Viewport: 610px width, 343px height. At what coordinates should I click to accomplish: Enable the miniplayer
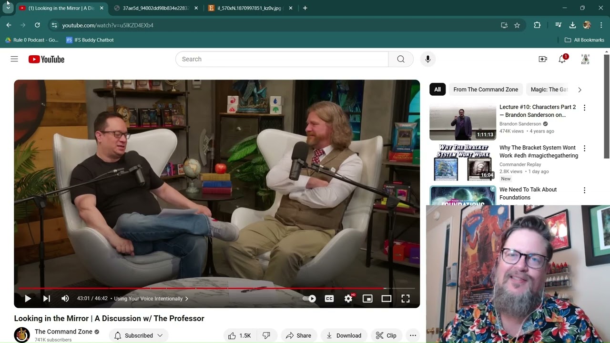click(367, 299)
